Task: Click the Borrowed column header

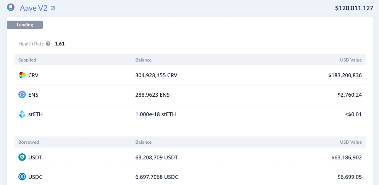Action: click(29, 142)
